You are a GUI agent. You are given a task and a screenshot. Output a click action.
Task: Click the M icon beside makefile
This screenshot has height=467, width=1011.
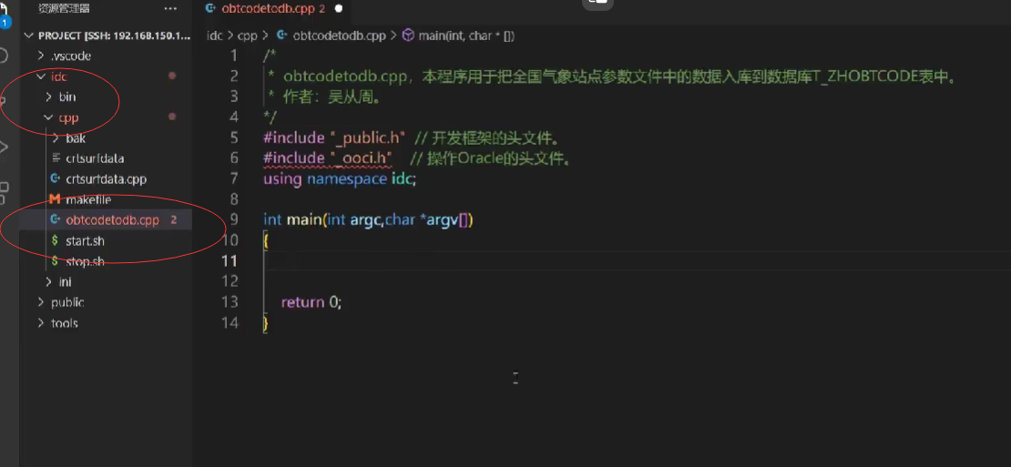pos(56,199)
